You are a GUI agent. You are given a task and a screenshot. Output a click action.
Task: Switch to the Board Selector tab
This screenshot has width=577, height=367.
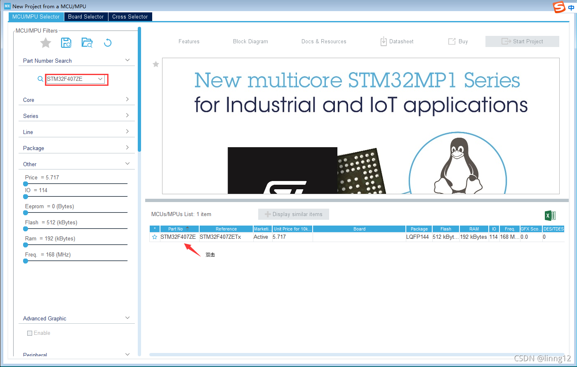86,16
